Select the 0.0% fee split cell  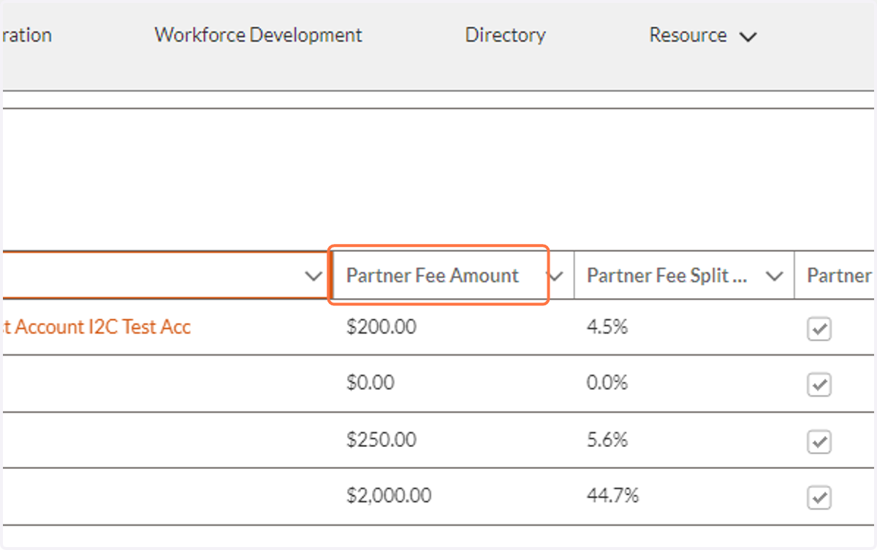[x=607, y=383]
